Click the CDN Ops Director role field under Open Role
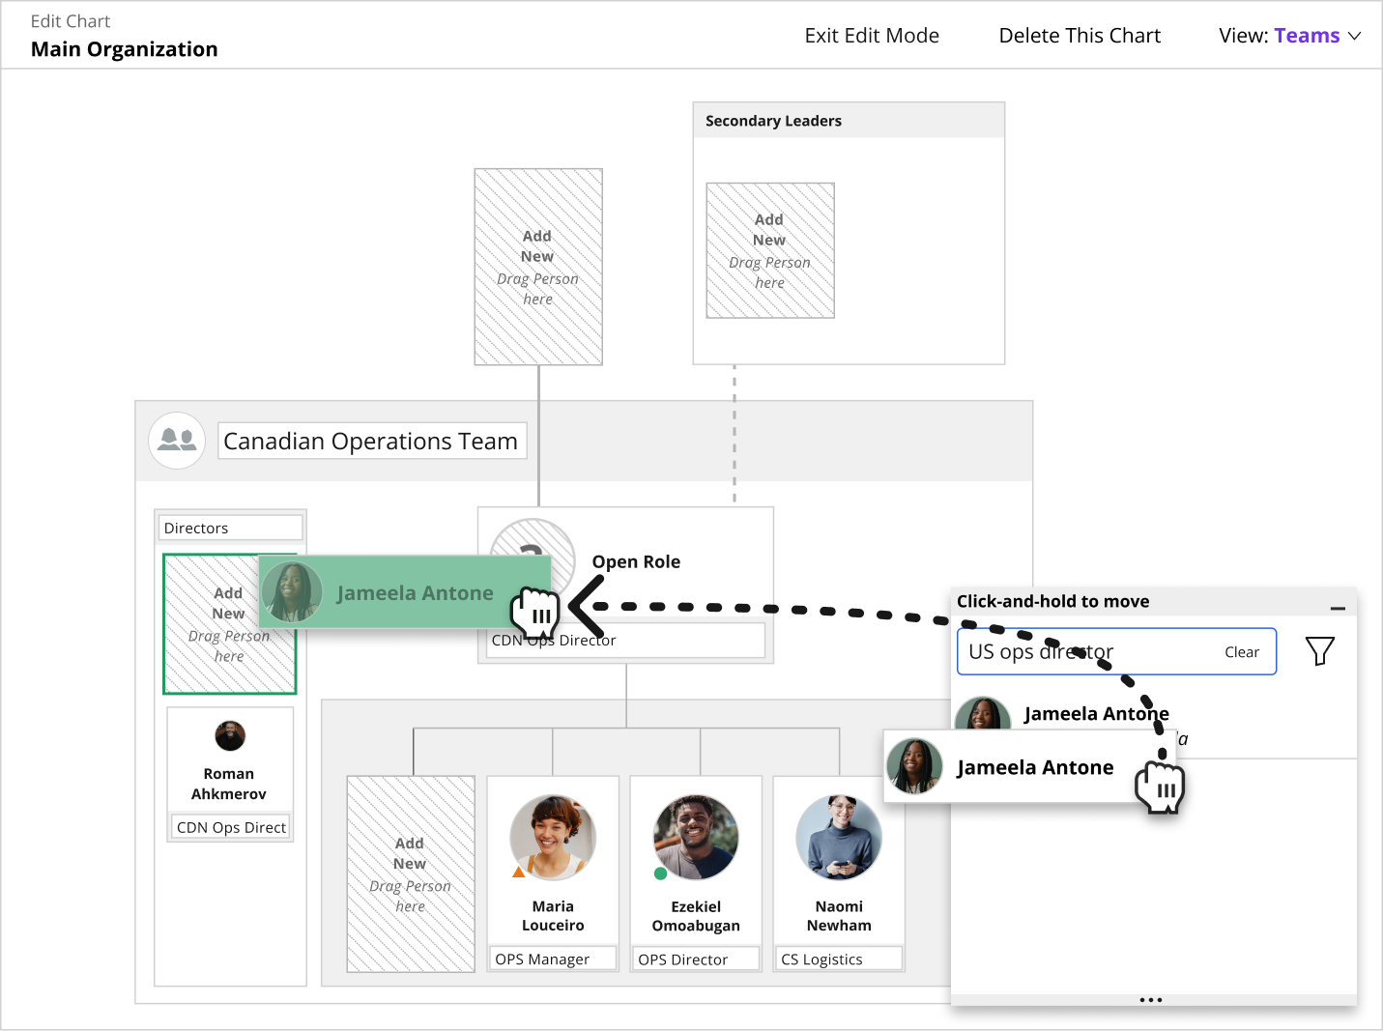The image size is (1383, 1031). [625, 640]
